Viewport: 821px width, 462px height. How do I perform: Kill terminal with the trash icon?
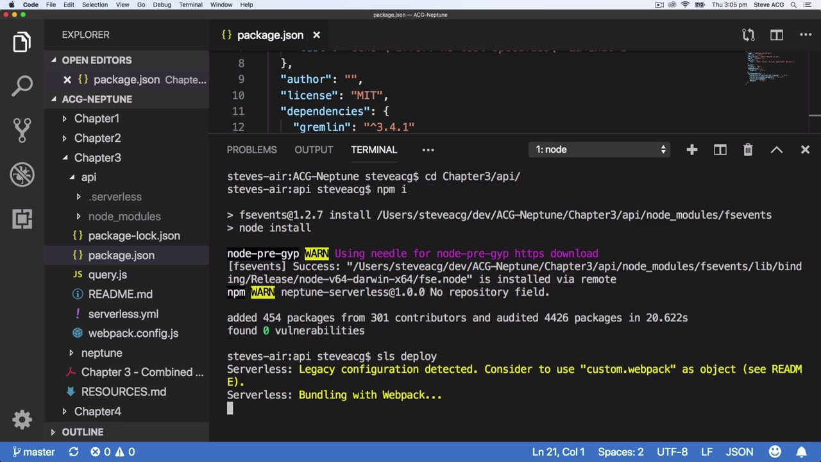pyautogui.click(x=748, y=150)
